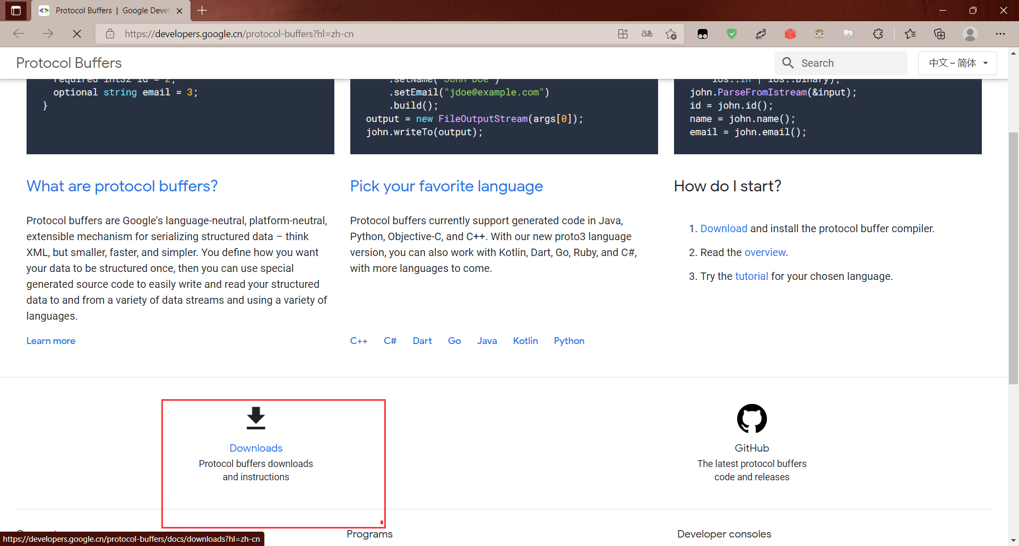Open the C++ language link

[359, 341]
